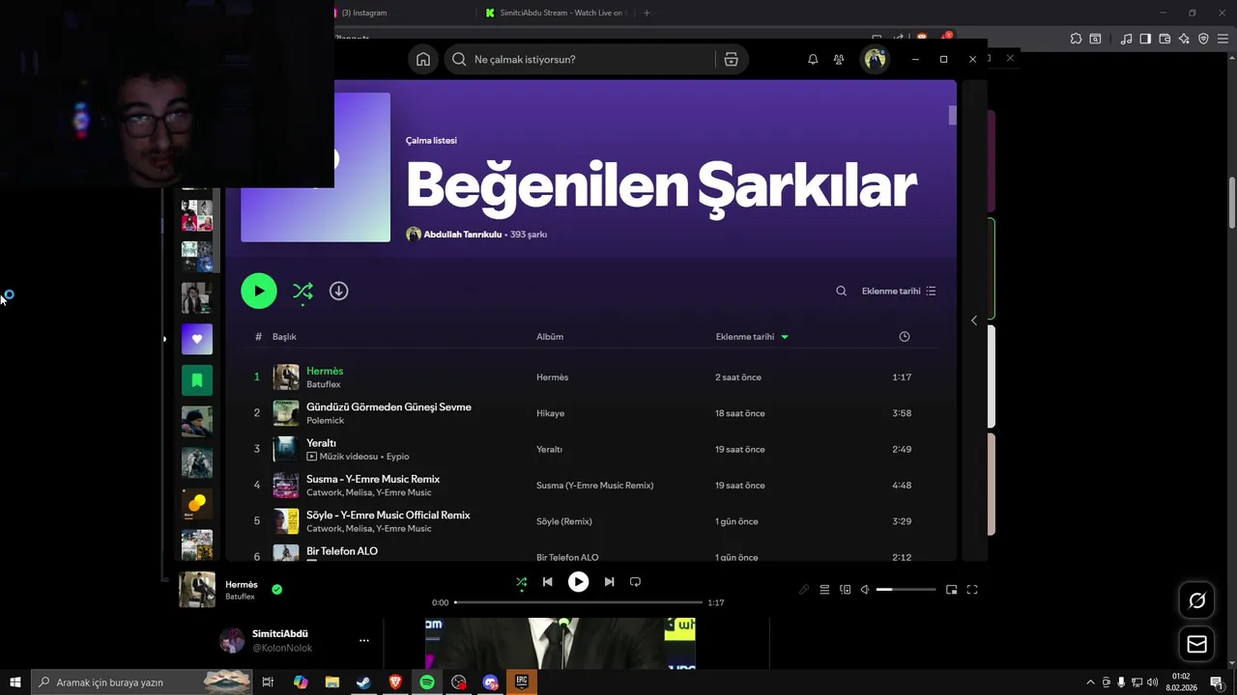Select the Hermès track title in list
The image size is (1237, 695).
pyautogui.click(x=325, y=371)
